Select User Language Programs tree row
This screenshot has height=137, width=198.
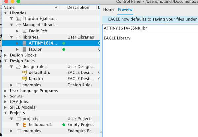click(51, 91)
